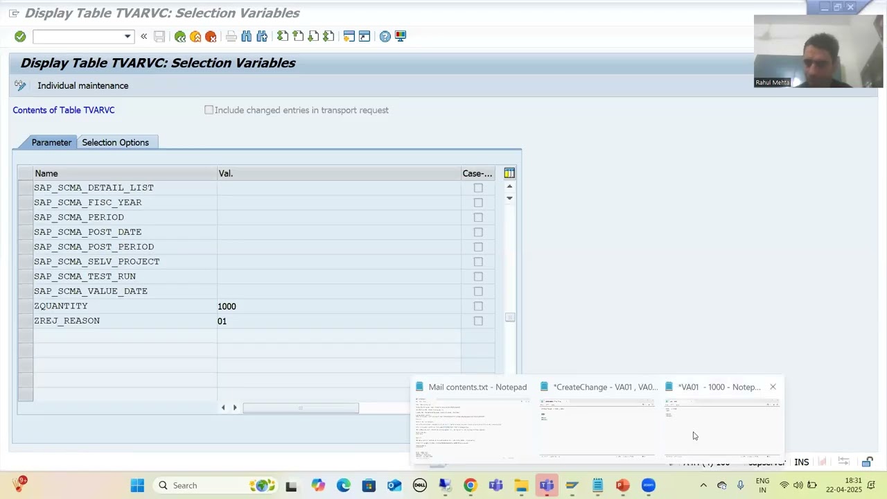Viewport: 887px width, 499px height.
Task: Click Individual maintenance button
Action: click(x=82, y=85)
